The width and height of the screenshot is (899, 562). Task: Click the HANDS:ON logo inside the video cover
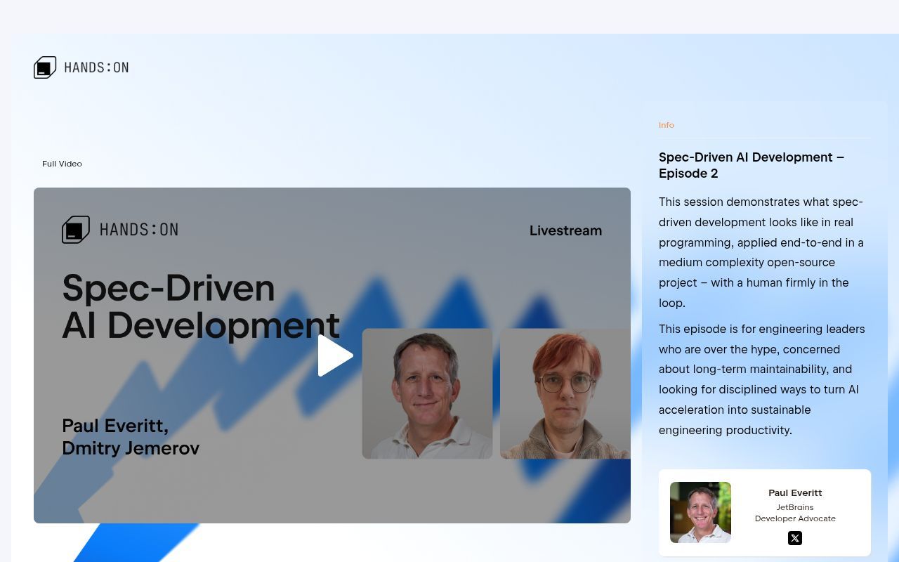point(120,230)
